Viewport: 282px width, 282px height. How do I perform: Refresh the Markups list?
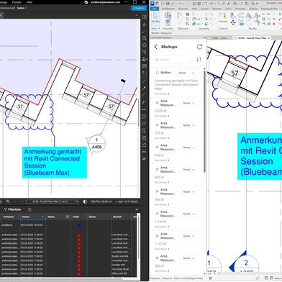199,47
